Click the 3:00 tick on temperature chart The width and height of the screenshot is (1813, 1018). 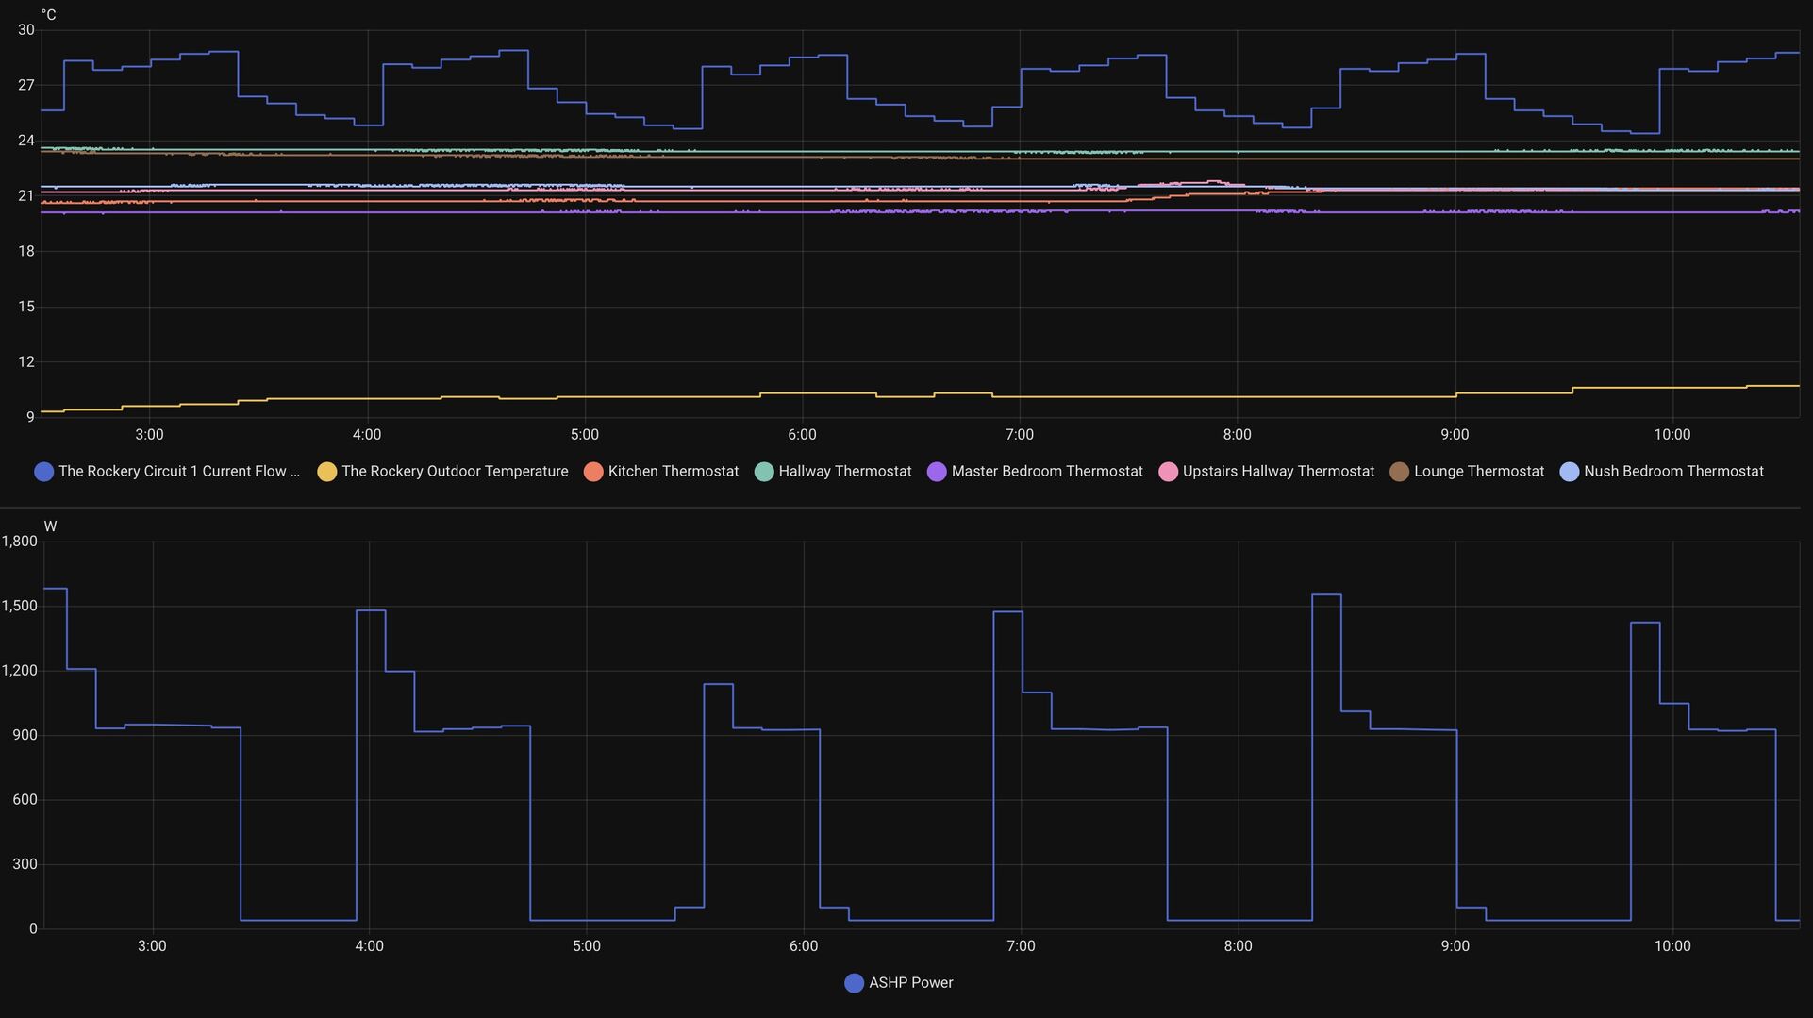(149, 435)
